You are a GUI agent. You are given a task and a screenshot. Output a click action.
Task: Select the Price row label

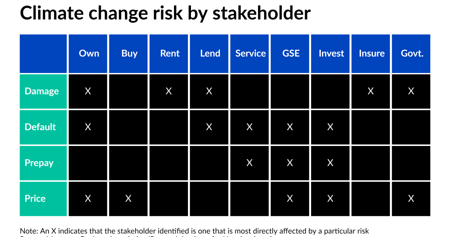click(x=35, y=198)
